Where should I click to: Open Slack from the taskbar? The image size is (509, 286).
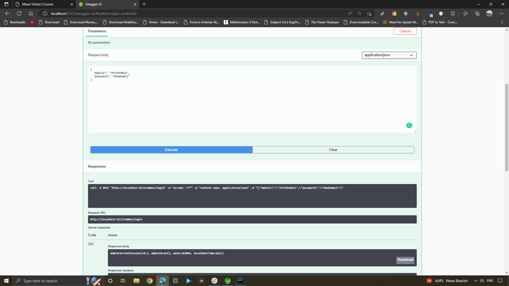(x=214, y=281)
